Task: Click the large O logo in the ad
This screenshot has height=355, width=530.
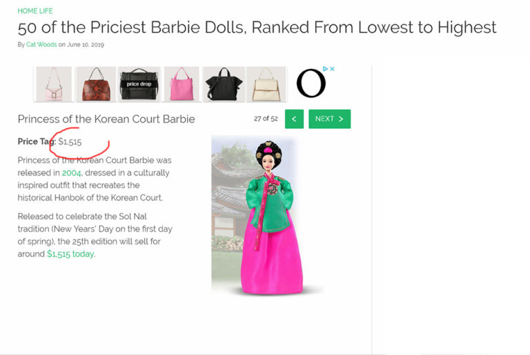Action: click(311, 84)
